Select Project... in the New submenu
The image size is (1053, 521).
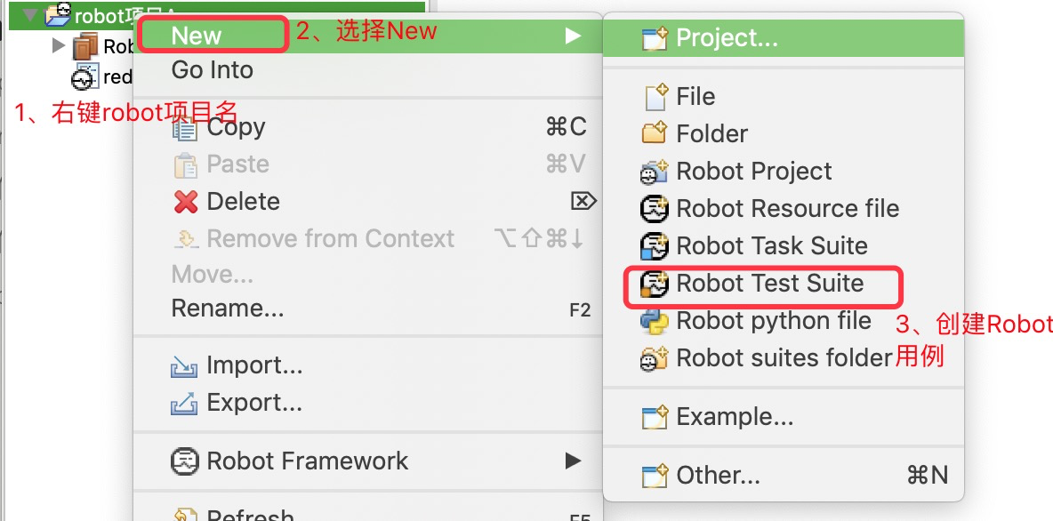[727, 37]
